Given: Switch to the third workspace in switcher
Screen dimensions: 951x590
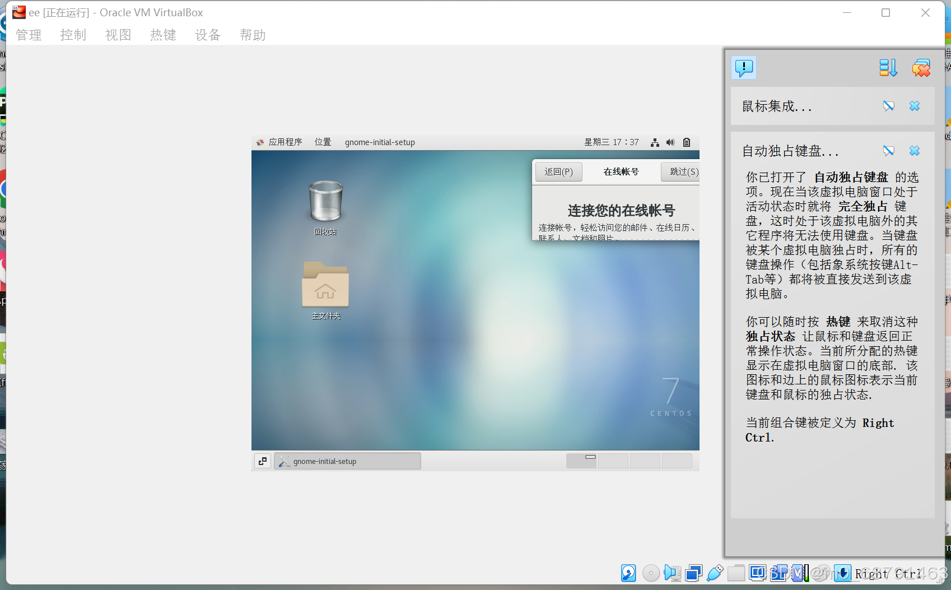Looking at the screenshot, I should point(645,461).
